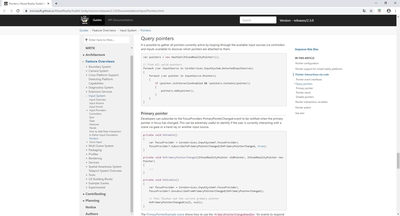Jump to Pointer interactions via editor

312,102
